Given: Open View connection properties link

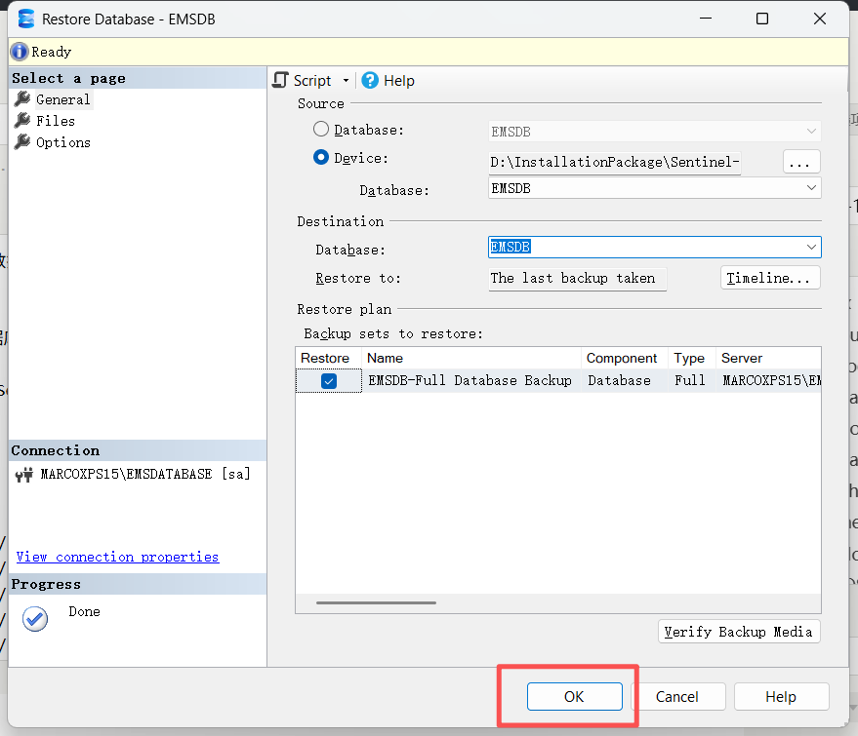Looking at the screenshot, I should click(x=117, y=557).
